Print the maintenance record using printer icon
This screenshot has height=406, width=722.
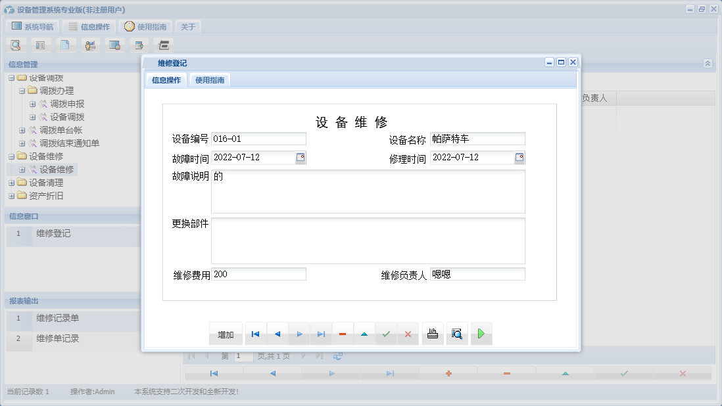(432, 334)
